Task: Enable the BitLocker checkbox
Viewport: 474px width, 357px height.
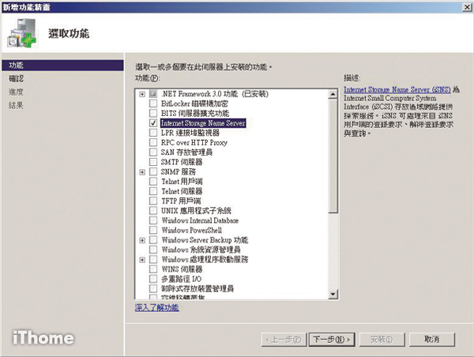Action: click(153, 104)
